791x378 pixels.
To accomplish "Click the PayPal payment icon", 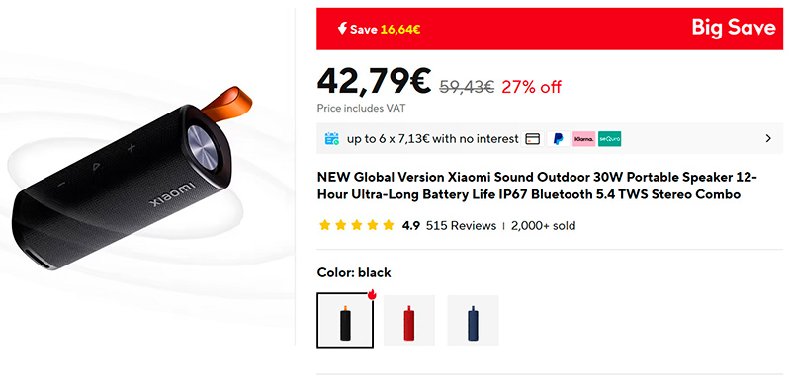I will pyautogui.click(x=558, y=139).
